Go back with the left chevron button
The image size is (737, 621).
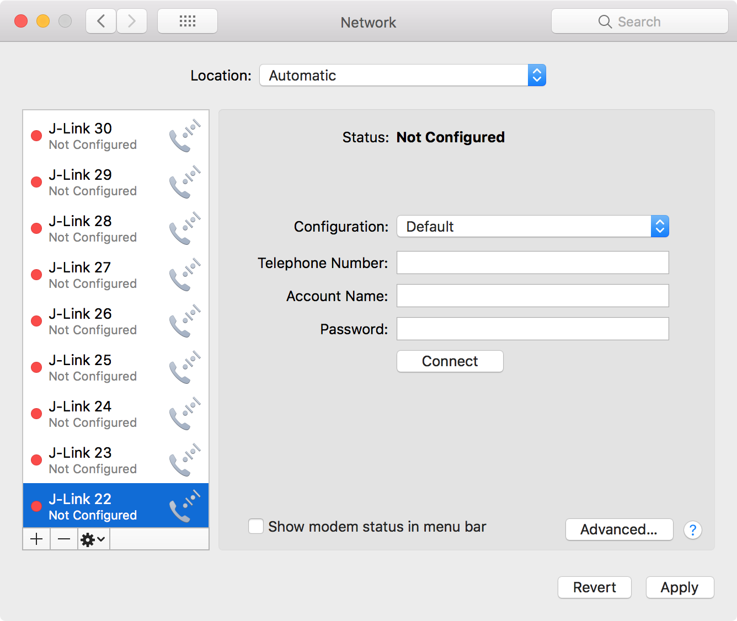(101, 22)
